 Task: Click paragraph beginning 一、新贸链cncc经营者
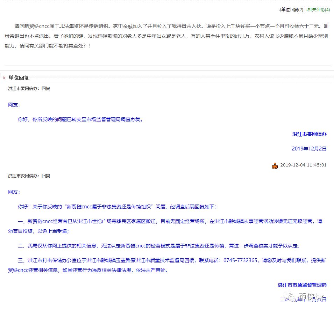click(x=165, y=226)
